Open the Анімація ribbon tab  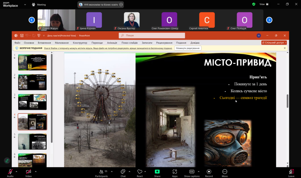pos(112,43)
